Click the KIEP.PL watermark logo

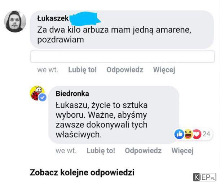[204, 177]
